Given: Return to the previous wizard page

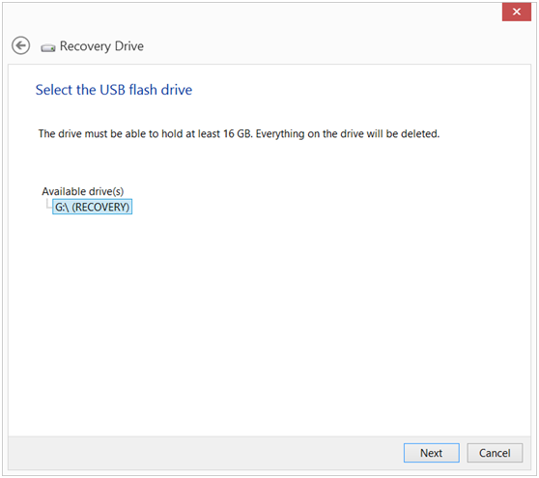Looking at the screenshot, I should [20, 45].
